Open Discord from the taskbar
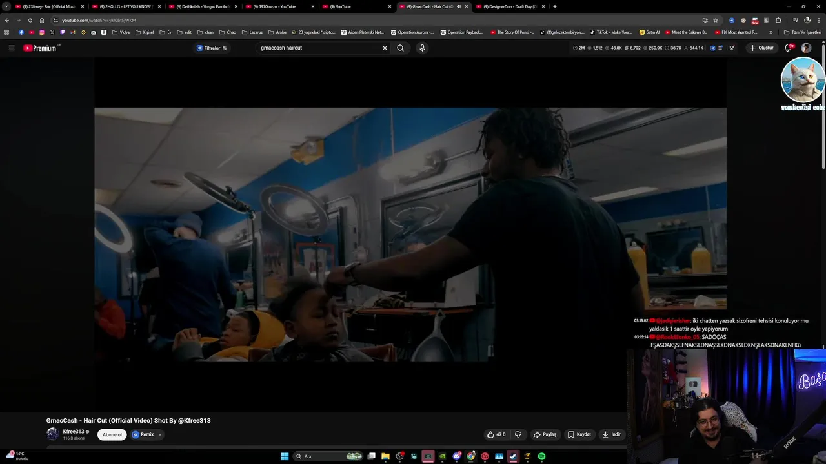The height and width of the screenshot is (464, 826). [x=457, y=456]
